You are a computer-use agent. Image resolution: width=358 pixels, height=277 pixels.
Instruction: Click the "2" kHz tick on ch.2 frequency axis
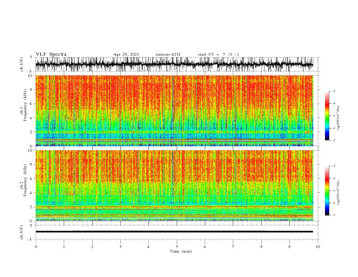32,207
